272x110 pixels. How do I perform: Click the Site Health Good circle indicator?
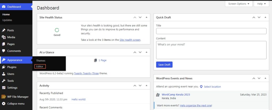(57, 30)
